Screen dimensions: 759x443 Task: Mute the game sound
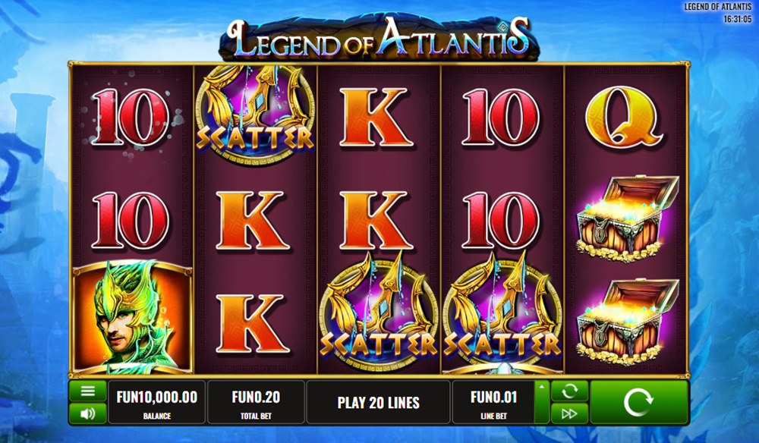point(87,413)
